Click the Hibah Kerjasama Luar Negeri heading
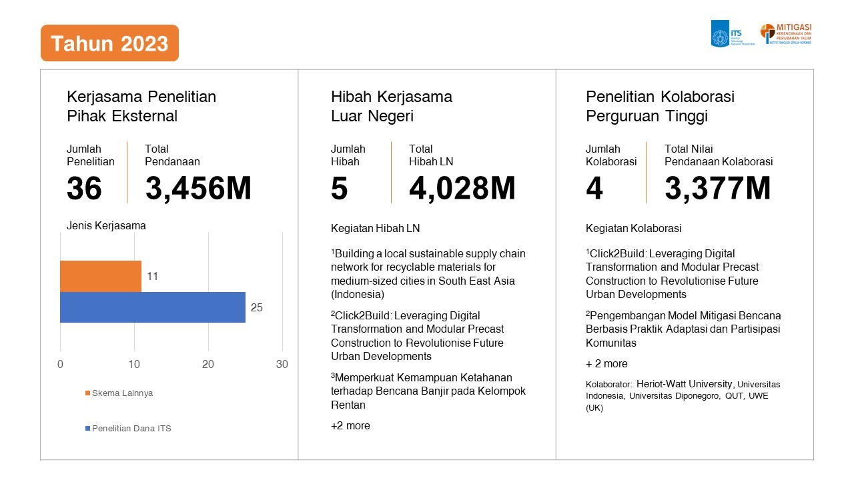The image size is (854, 480). click(x=392, y=106)
